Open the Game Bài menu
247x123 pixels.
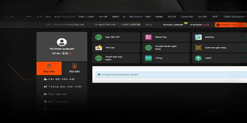187,17
